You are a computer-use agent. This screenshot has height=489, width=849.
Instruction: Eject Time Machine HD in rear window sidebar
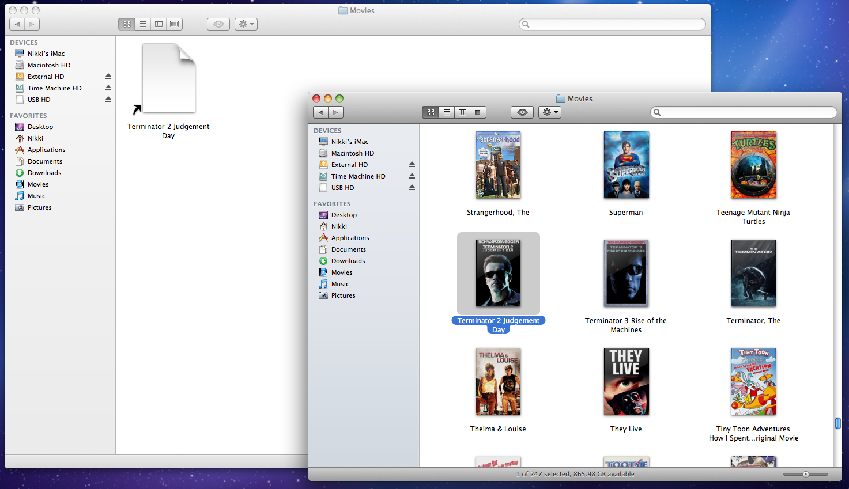tap(108, 88)
